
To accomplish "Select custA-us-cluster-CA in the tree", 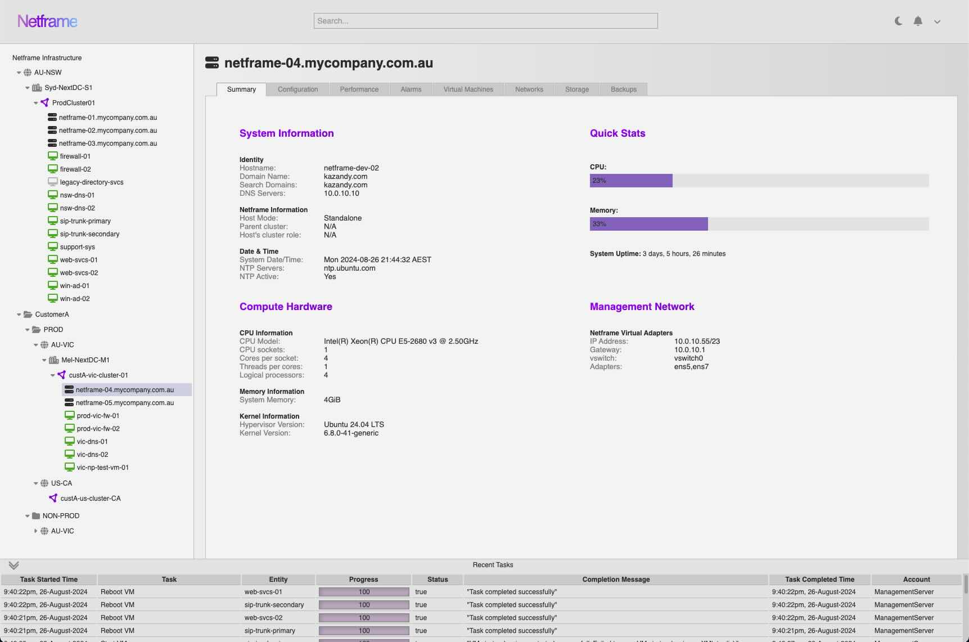I will [x=90, y=498].
